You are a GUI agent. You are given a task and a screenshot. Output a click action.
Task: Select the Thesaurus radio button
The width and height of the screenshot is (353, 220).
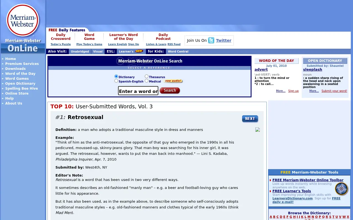pos(146,76)
